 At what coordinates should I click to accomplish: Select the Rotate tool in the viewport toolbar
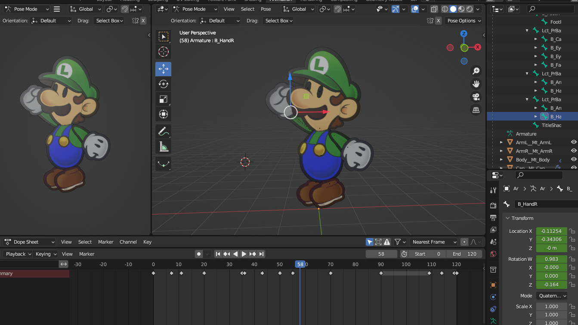163,84
